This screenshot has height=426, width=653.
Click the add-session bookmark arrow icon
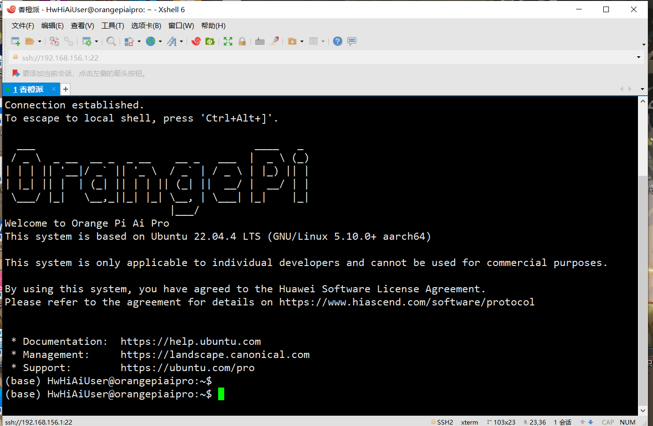pos(15,73)
